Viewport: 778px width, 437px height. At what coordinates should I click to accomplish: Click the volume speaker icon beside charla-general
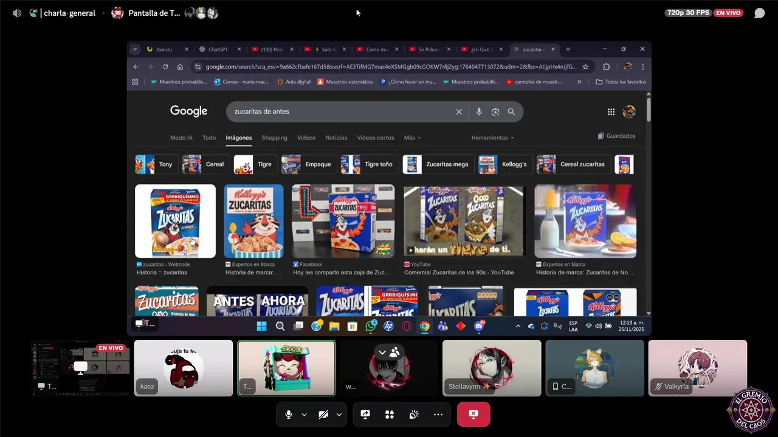coord(17,13)
